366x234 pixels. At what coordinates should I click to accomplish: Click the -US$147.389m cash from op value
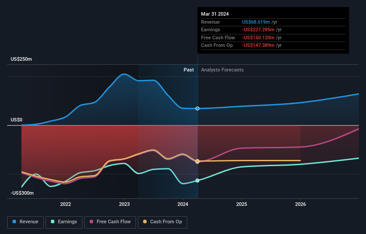(258, 46)
